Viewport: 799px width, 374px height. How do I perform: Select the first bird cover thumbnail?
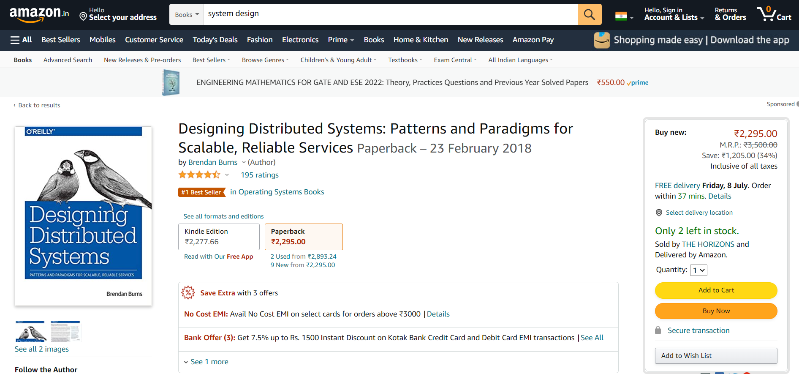point(30,331)
